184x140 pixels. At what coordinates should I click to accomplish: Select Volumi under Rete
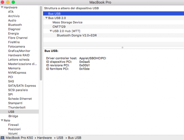[13, 134]
